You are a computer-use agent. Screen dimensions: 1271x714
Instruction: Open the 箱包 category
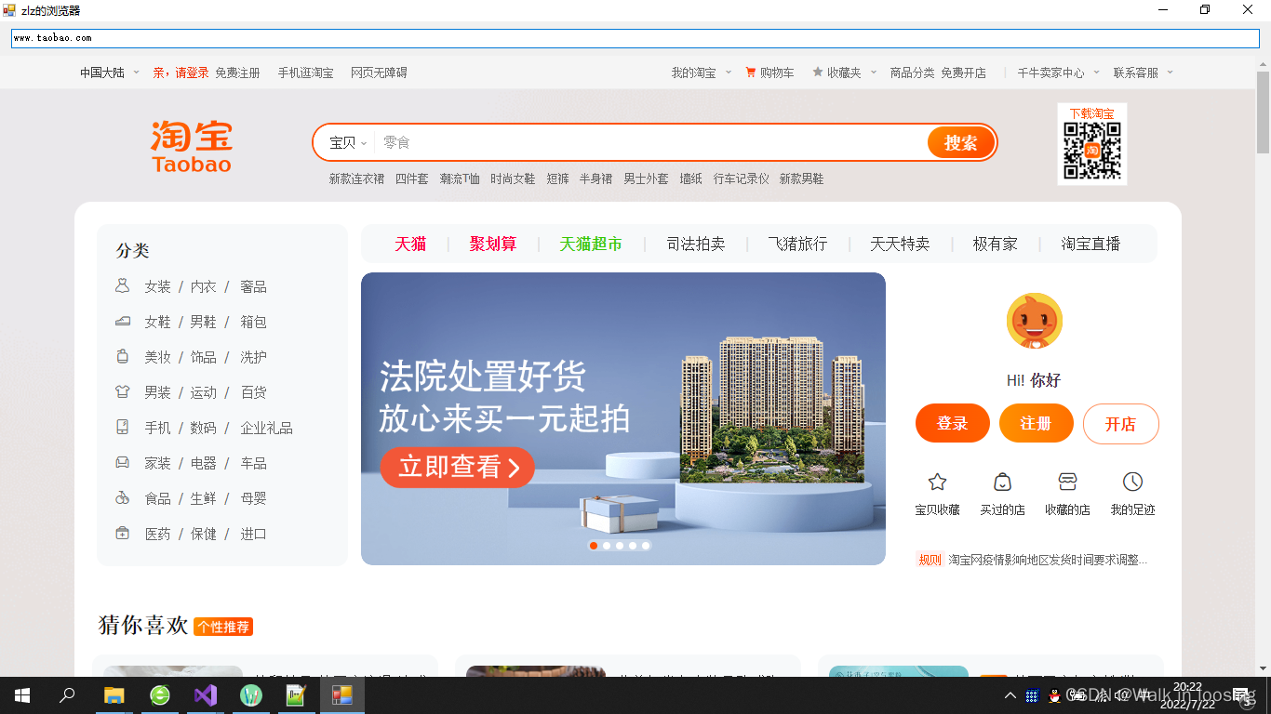[254, 322]
